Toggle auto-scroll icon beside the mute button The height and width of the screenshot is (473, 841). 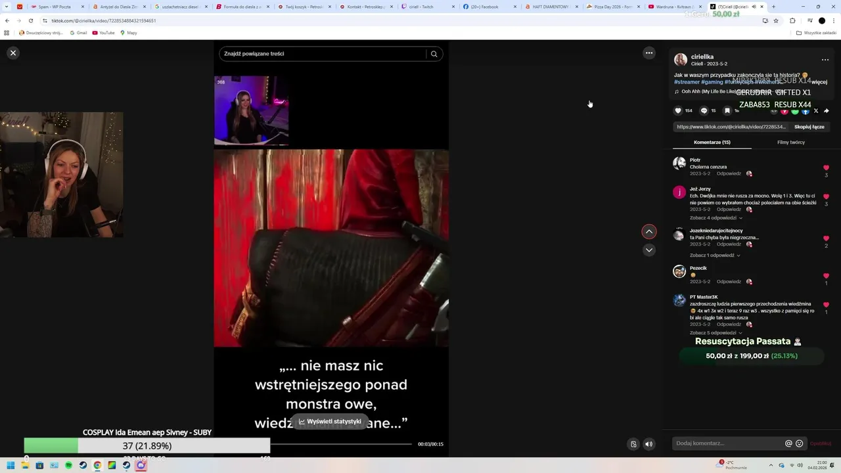(x=633, y=444)
